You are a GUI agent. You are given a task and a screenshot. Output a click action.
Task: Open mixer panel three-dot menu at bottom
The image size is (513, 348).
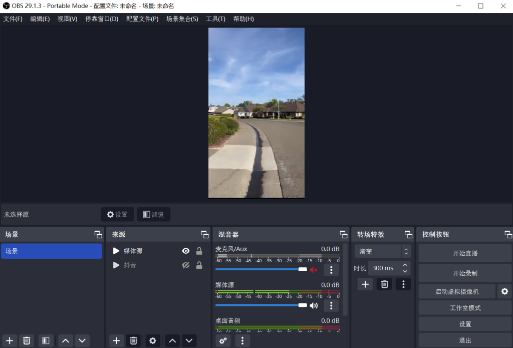coord(242,341)
